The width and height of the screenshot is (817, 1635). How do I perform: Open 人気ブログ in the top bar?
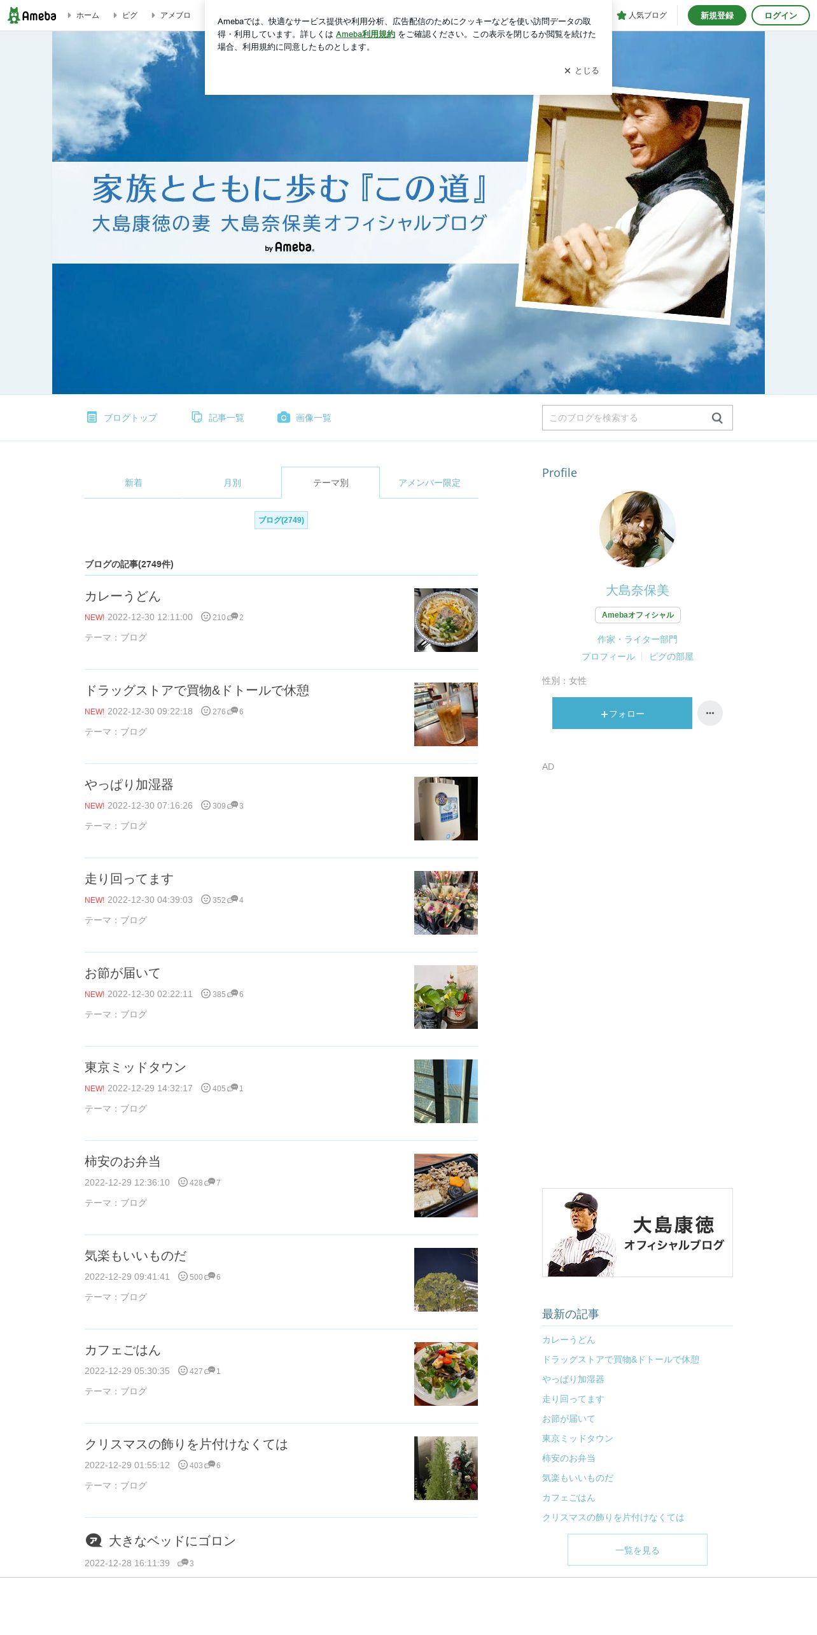(x=641, y=15)
